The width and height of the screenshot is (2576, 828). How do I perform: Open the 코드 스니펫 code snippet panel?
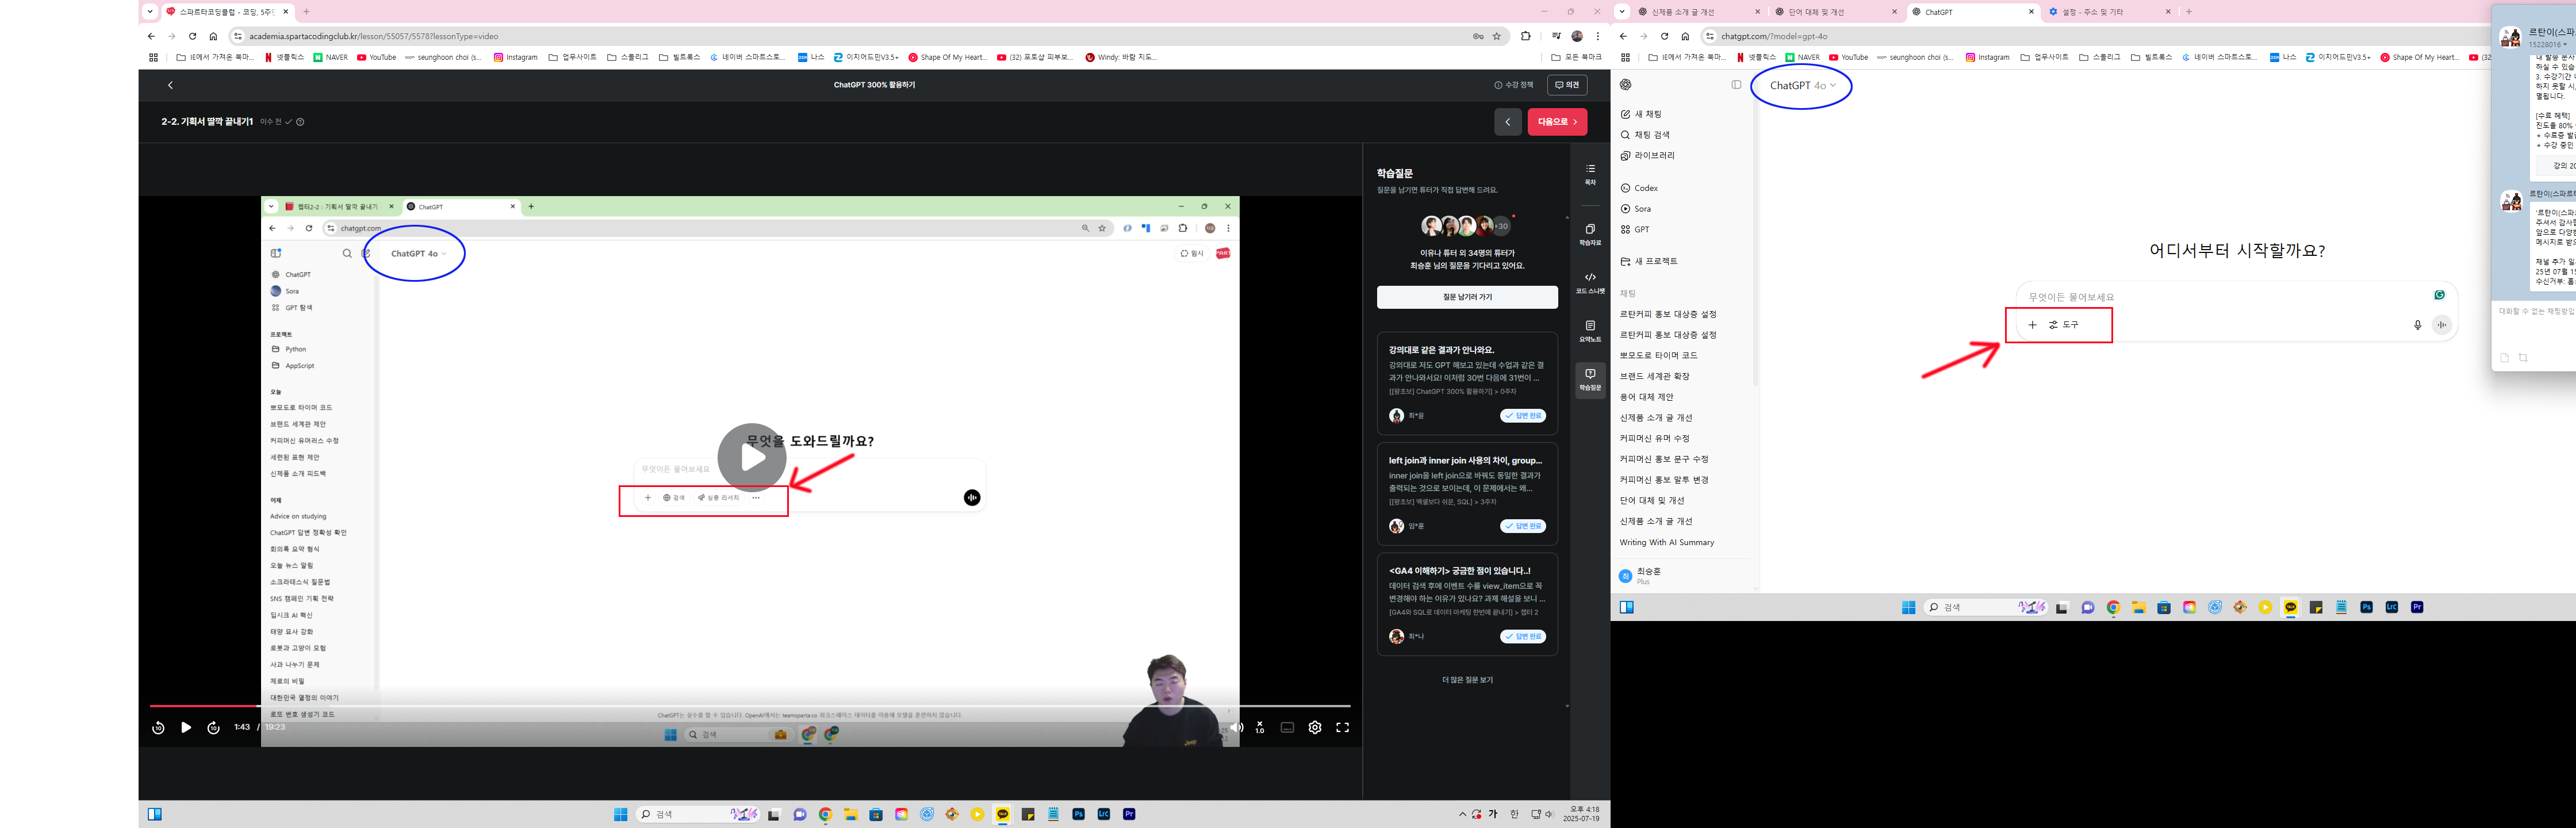1590,282
